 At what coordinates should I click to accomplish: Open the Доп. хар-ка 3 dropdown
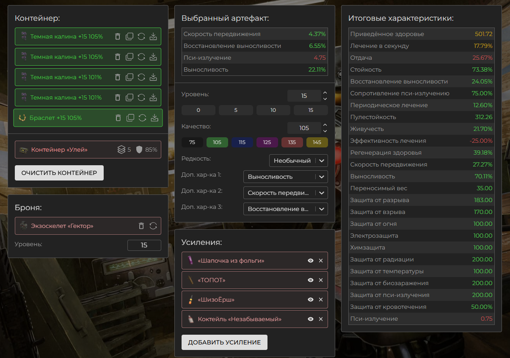[286, 209]
